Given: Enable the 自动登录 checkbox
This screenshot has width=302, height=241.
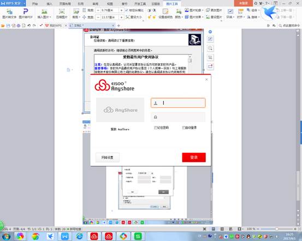Looking at the screenshot, I should pos(183,128).
